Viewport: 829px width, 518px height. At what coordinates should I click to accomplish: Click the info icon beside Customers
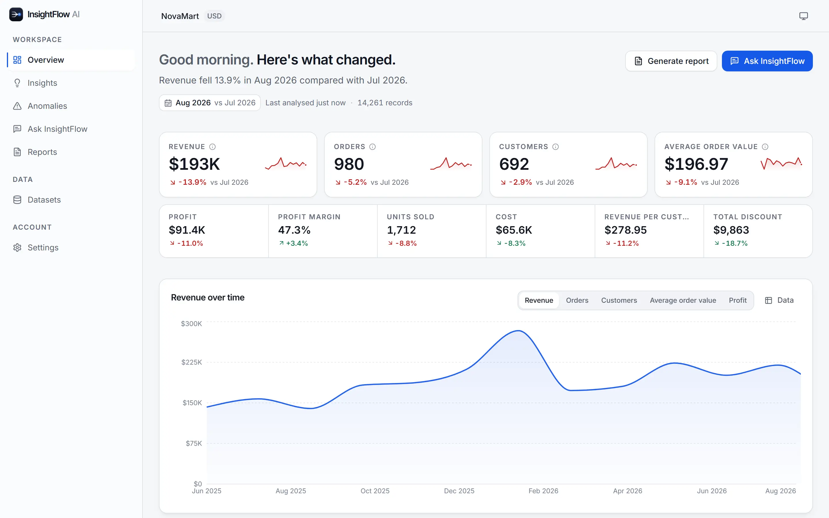tap(556, 147)
